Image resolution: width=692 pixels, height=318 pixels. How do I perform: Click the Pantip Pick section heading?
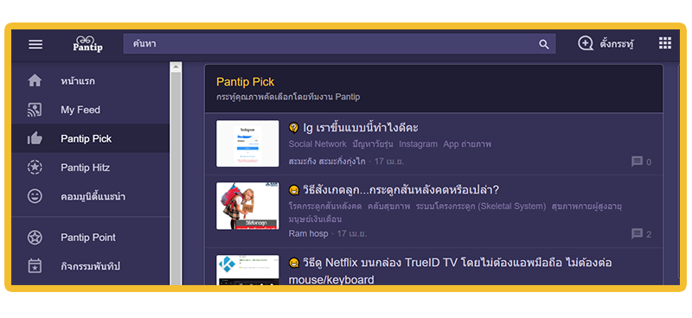coord(245,82)
